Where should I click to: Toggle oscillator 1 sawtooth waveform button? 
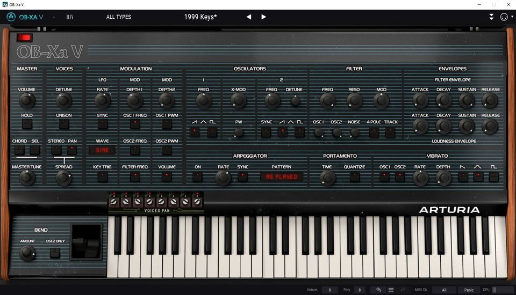click(195, 132)
